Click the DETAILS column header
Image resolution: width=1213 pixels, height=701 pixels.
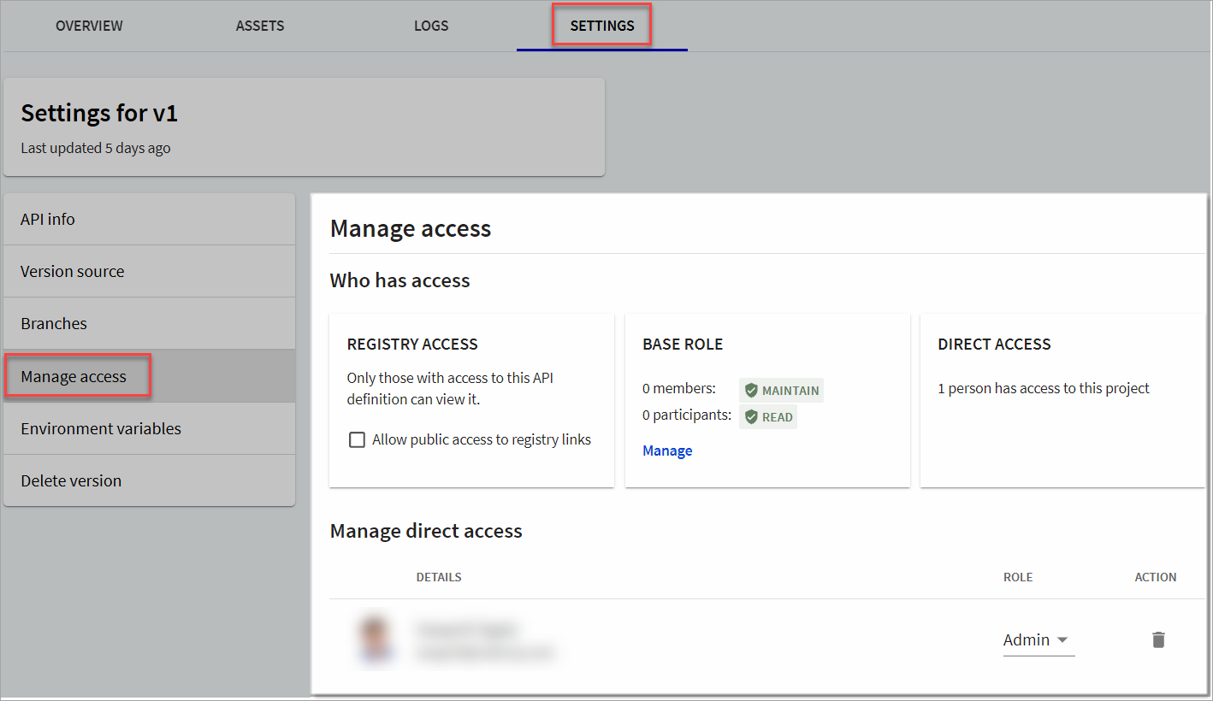pos(439,577)
